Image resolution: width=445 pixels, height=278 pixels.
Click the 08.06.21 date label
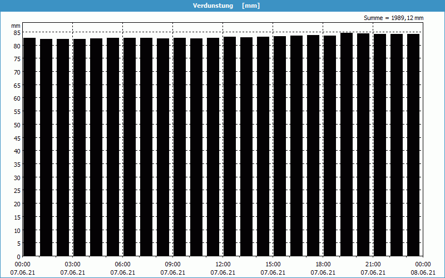(423, 272)
